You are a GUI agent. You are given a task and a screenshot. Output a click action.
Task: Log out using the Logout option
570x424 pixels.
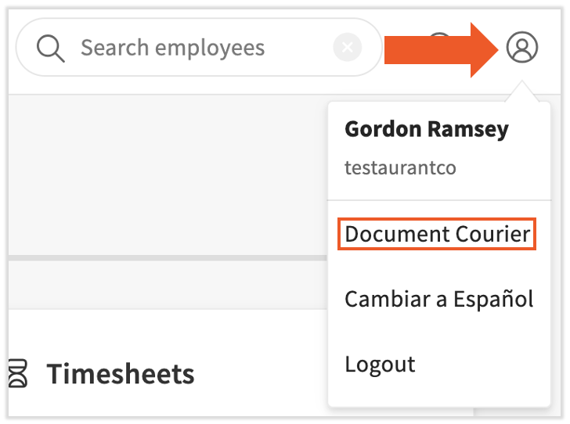tap(380, 364)
